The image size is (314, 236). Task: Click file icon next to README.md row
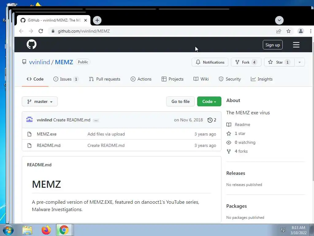coord(29,145)
